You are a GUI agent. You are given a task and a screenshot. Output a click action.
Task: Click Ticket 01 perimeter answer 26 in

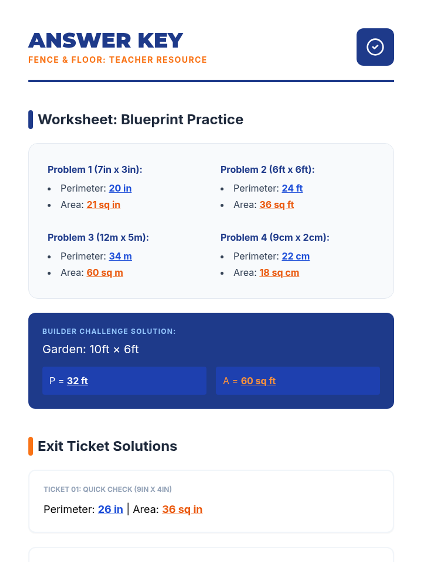coord(110,509)
